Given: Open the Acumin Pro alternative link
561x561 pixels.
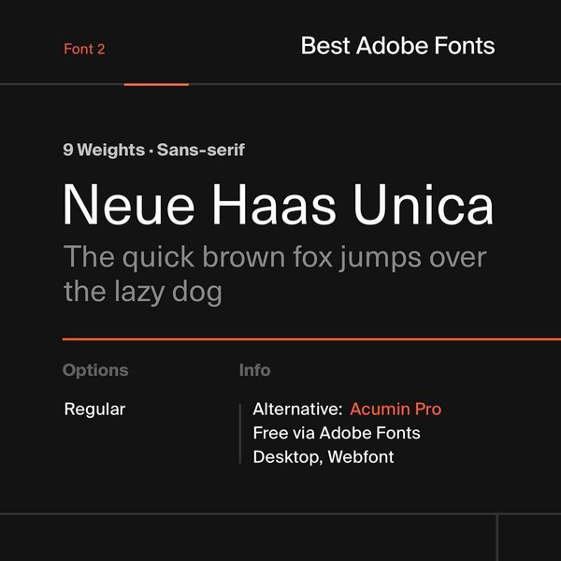Looking at the screenshot, I should click(396, 409).
